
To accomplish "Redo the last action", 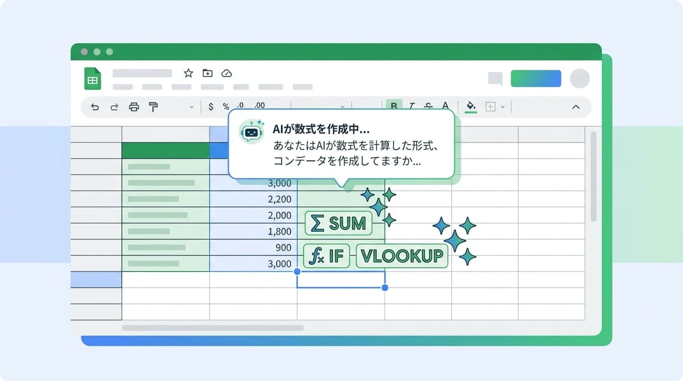I will coord(114,107).
